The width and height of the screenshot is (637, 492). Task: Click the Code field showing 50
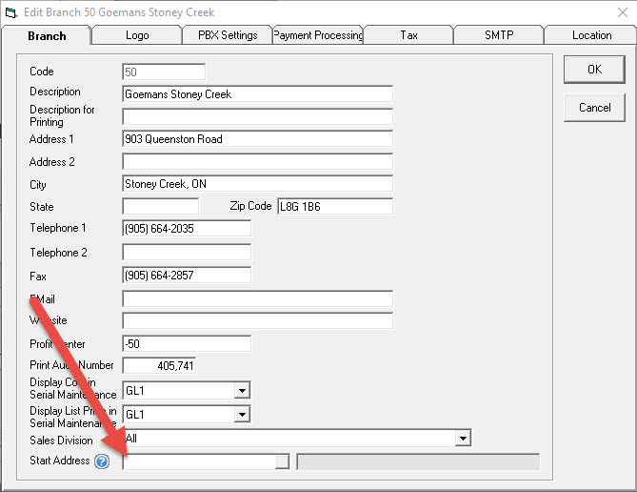(x=164, y=72)
